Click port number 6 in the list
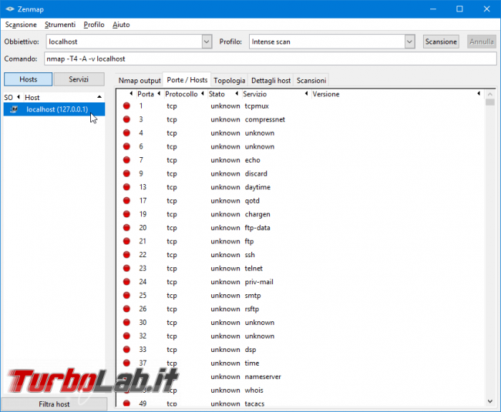The height and width of the screenshot is (412, 501). 141,146
